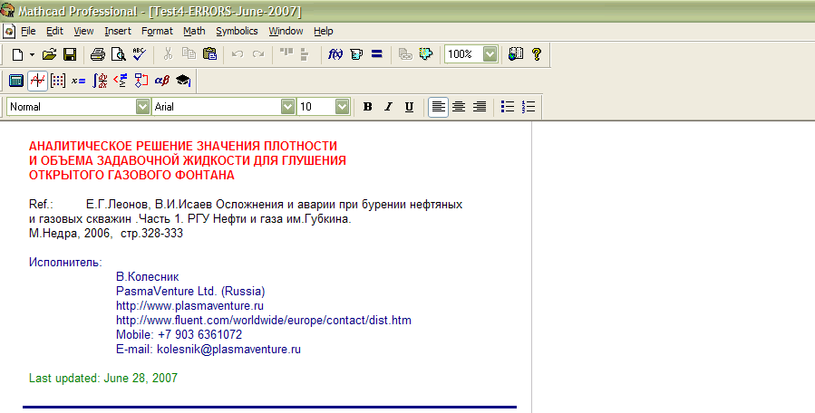Open the Symbolic Keyword graduation-cap palette
This screenshot has height=413, width=815.
[183, 81]
